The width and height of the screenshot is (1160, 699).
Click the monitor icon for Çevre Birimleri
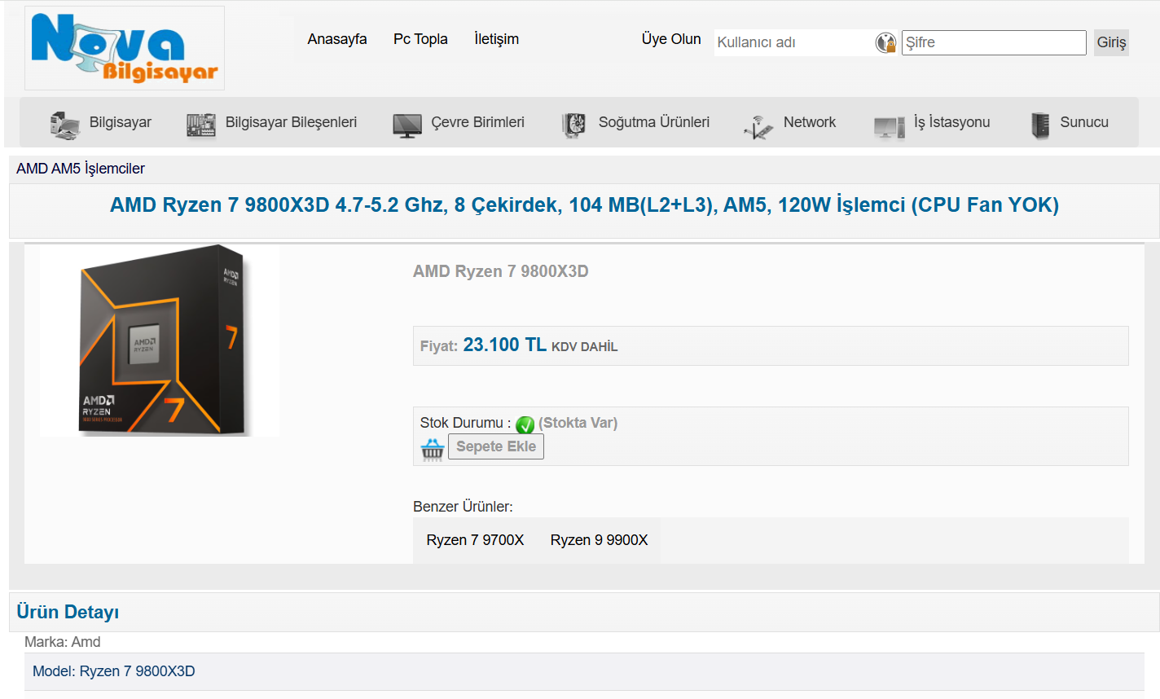click(407, 125)
